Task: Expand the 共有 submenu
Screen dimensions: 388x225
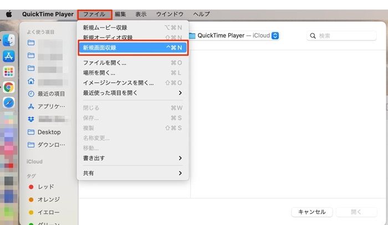Action: (x=132, y=173)
